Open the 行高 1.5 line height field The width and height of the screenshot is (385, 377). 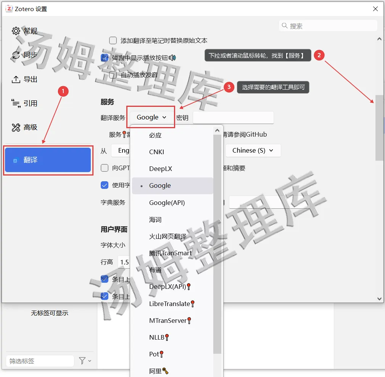[124, 262]
